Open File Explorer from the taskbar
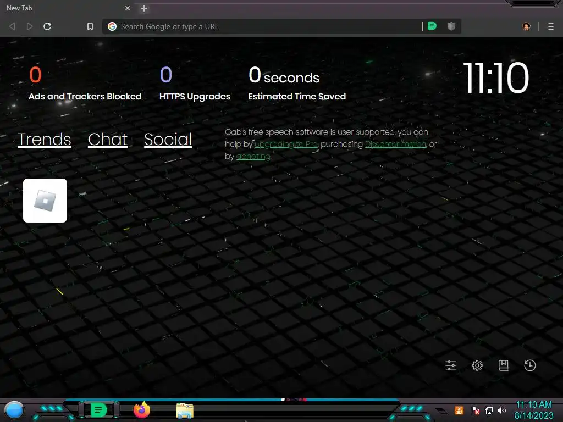The width and height of the screenshot is (563, 422). coord(185,410)
